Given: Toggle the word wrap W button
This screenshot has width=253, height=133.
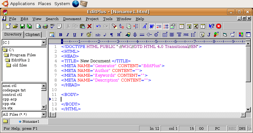Looking at the screenshot, I should coord(152,26).
